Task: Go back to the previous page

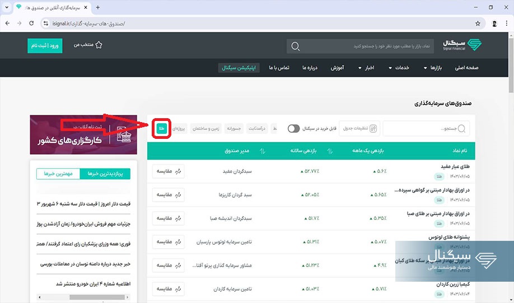Action: [7, 24]
